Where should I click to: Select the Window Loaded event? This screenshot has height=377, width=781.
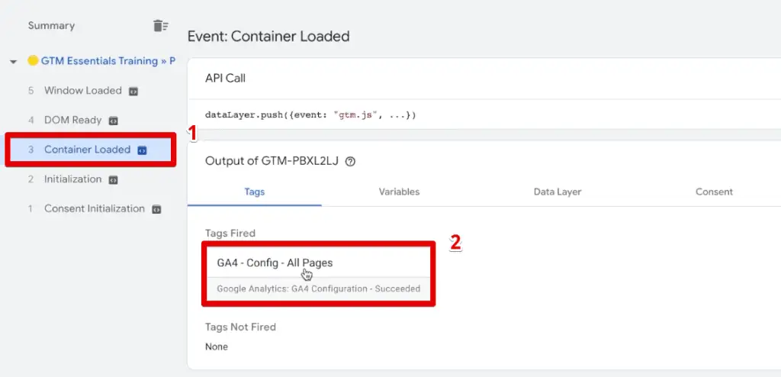pyautogui.click(x=82, y=91)
